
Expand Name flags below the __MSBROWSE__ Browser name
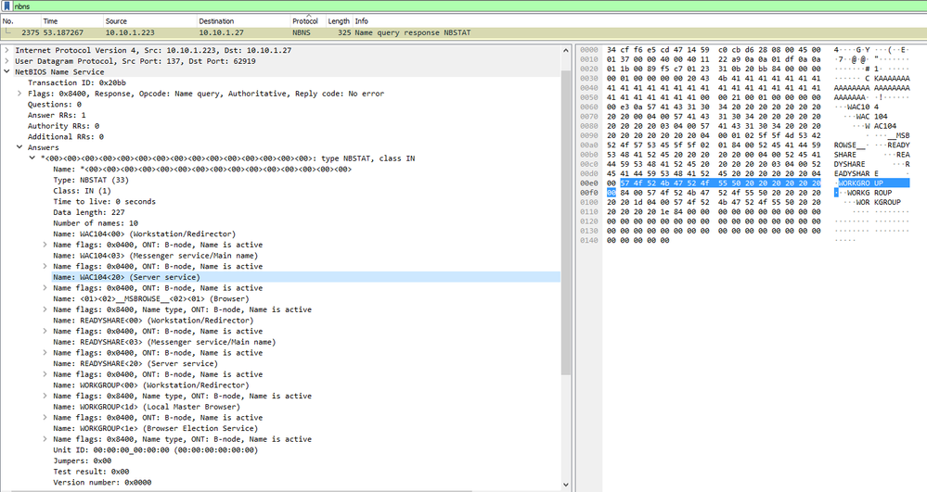click(45, 309)
